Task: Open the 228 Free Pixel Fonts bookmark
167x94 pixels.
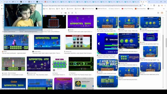Action: pos(88,9)
